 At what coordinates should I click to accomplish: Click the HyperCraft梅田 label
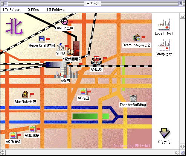point(42,45)
